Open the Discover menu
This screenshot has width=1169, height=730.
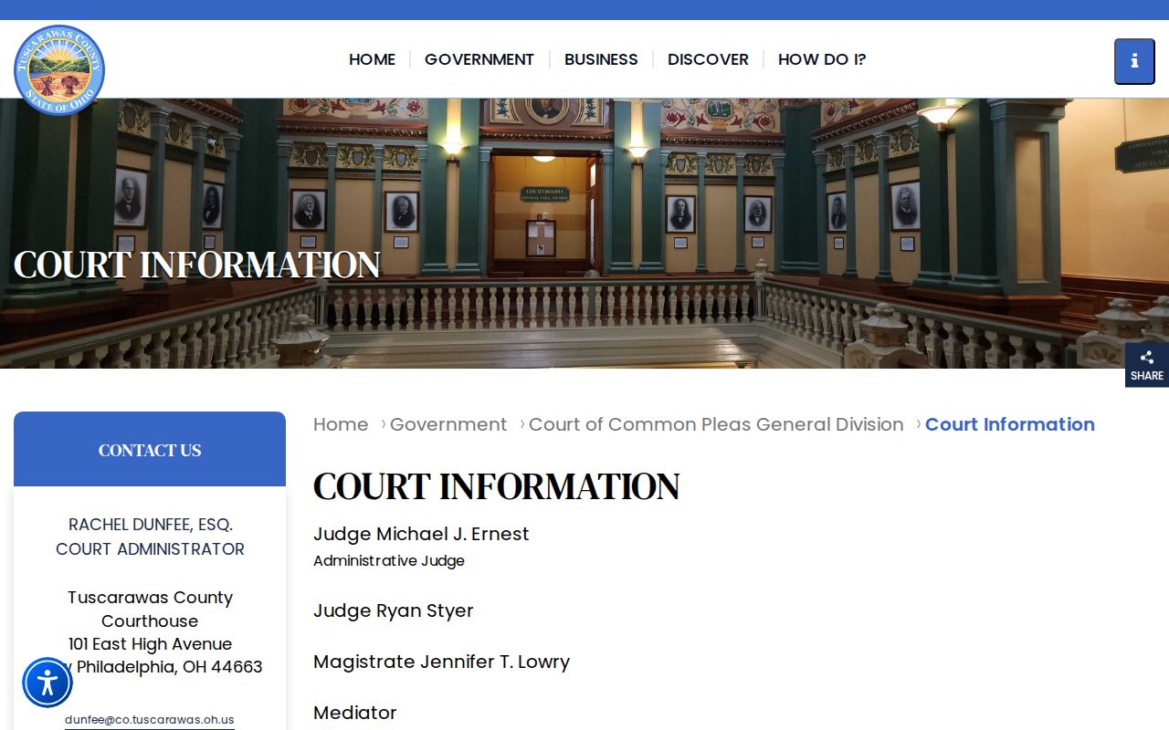(708, 59)
